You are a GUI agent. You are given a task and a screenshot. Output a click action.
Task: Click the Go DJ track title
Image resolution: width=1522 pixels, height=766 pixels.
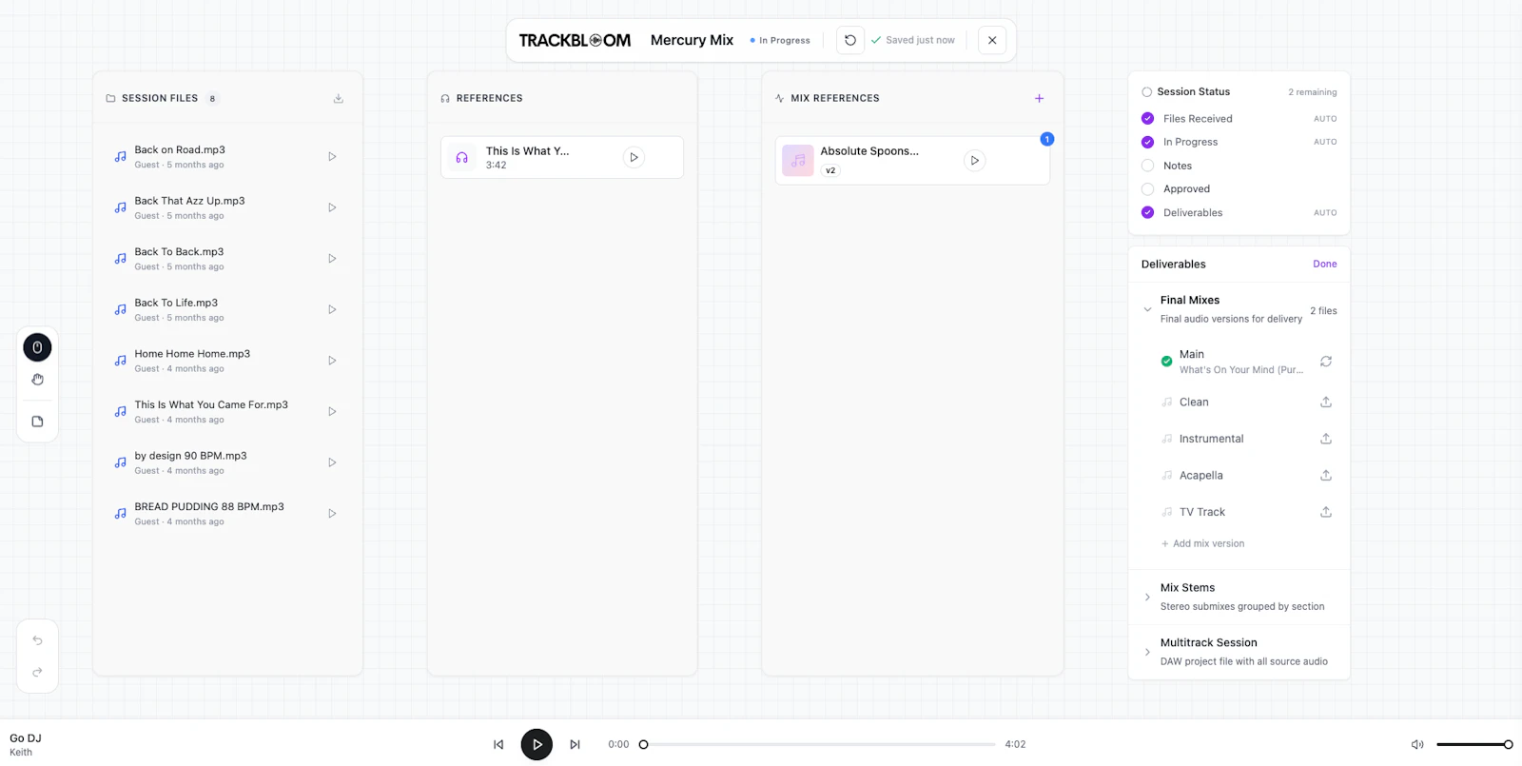tap(26, 738)
